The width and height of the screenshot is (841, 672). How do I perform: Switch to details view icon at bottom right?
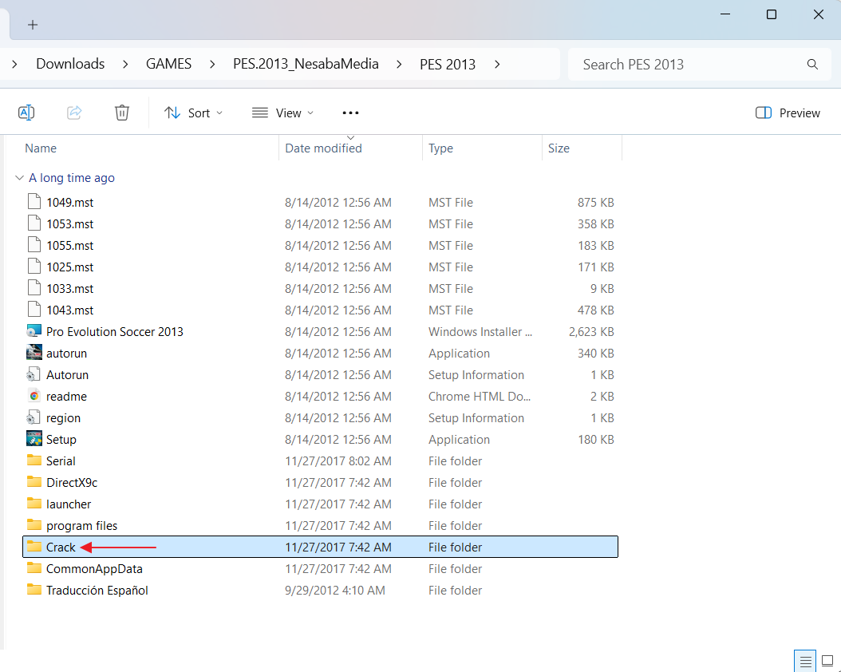(806, 662)
